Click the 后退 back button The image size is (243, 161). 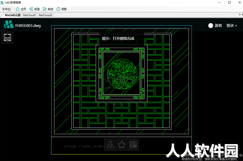pos(35,9)
